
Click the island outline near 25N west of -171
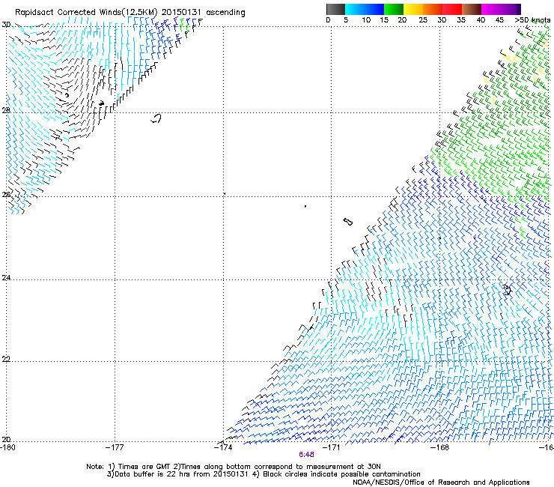347,221
